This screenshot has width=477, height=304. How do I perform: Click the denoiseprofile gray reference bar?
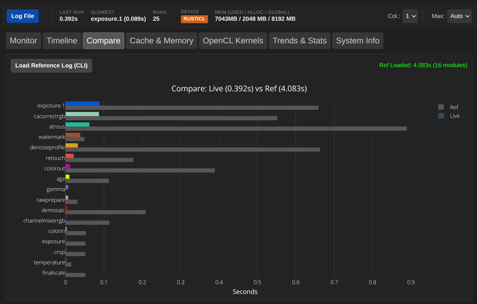(192, 150)
